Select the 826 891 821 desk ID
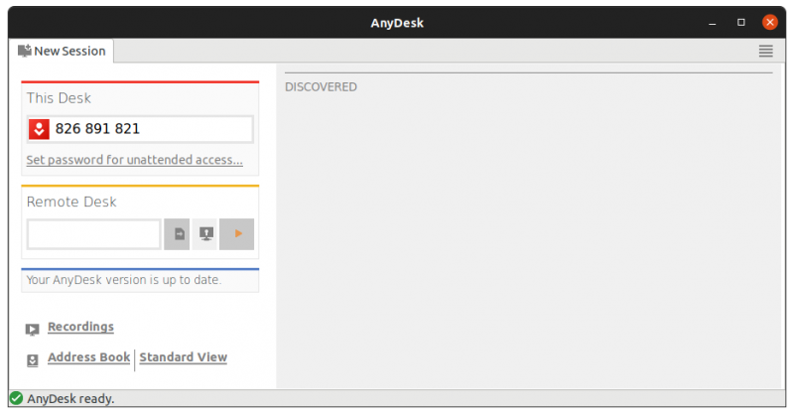 (97, 129)
